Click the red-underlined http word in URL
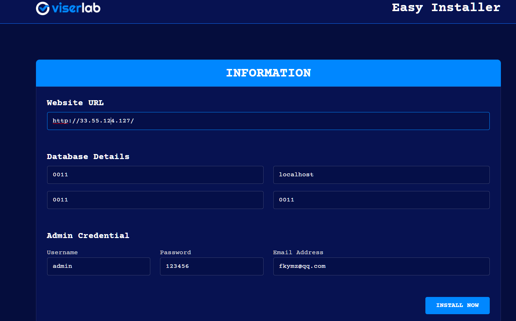Viewport: 516px width, 321px height. (60, 121)
